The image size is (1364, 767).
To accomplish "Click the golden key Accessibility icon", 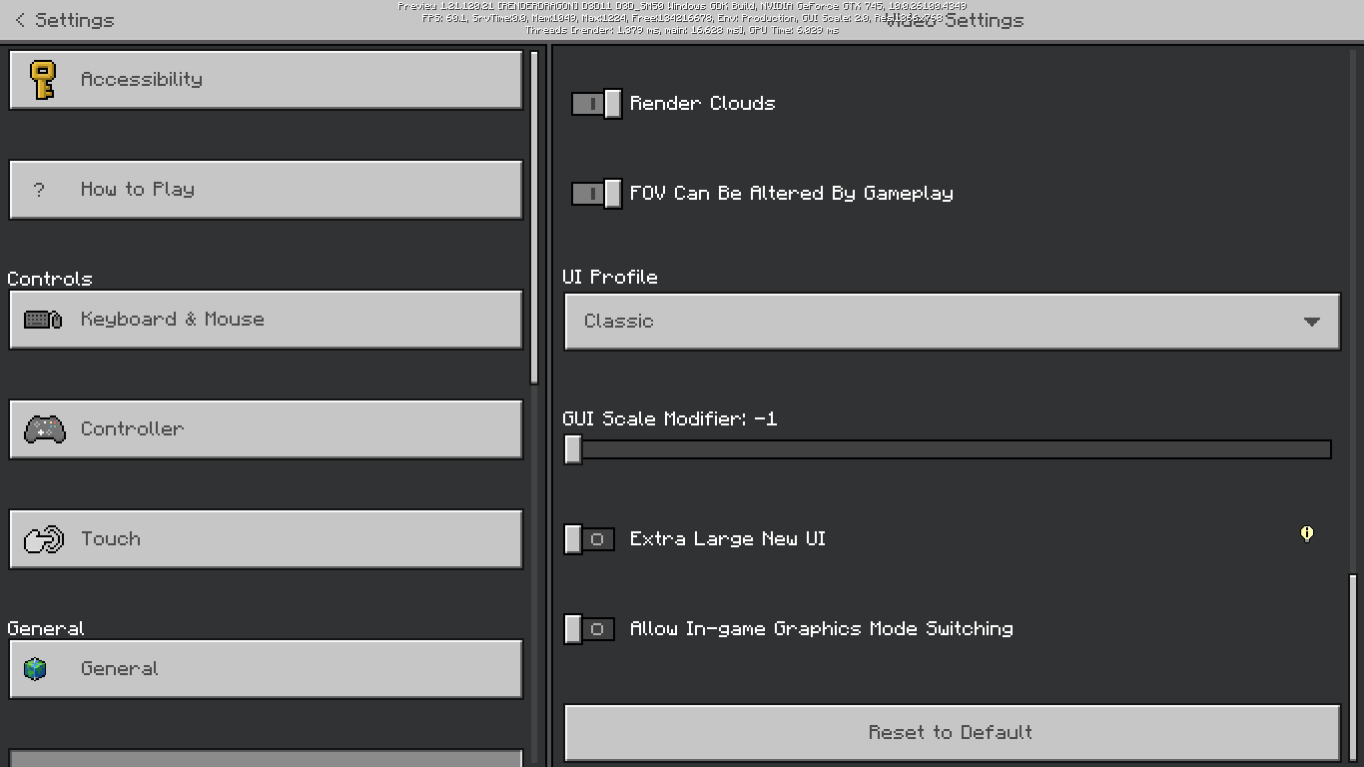I will pyautogui.click(x=43, y=80).
